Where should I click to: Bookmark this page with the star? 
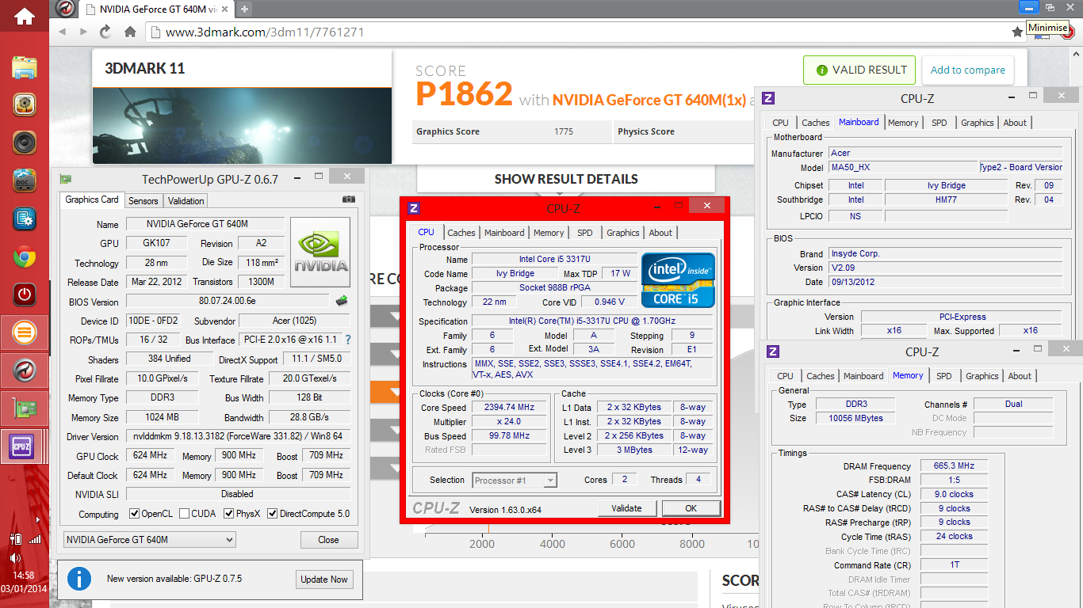click(1017, 32)
